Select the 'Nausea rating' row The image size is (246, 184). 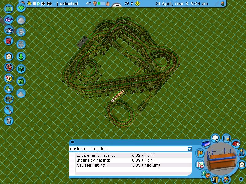[x=134, y=165]
